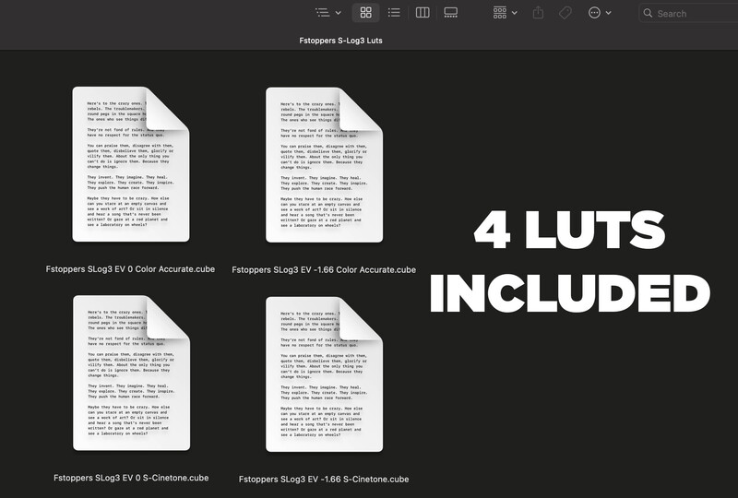Click filename 'Fstoppers SLog3 EV -1.66 Color Accurate.cube'
The height and width of the screenshot is (498, 738).
click(324, 269)
